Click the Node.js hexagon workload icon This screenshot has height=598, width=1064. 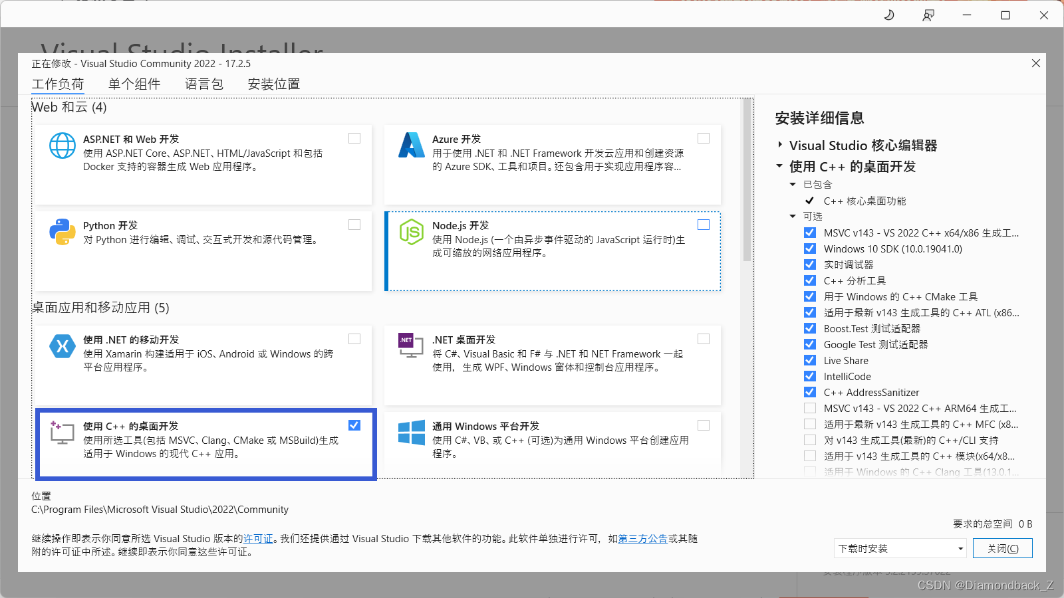412,232
